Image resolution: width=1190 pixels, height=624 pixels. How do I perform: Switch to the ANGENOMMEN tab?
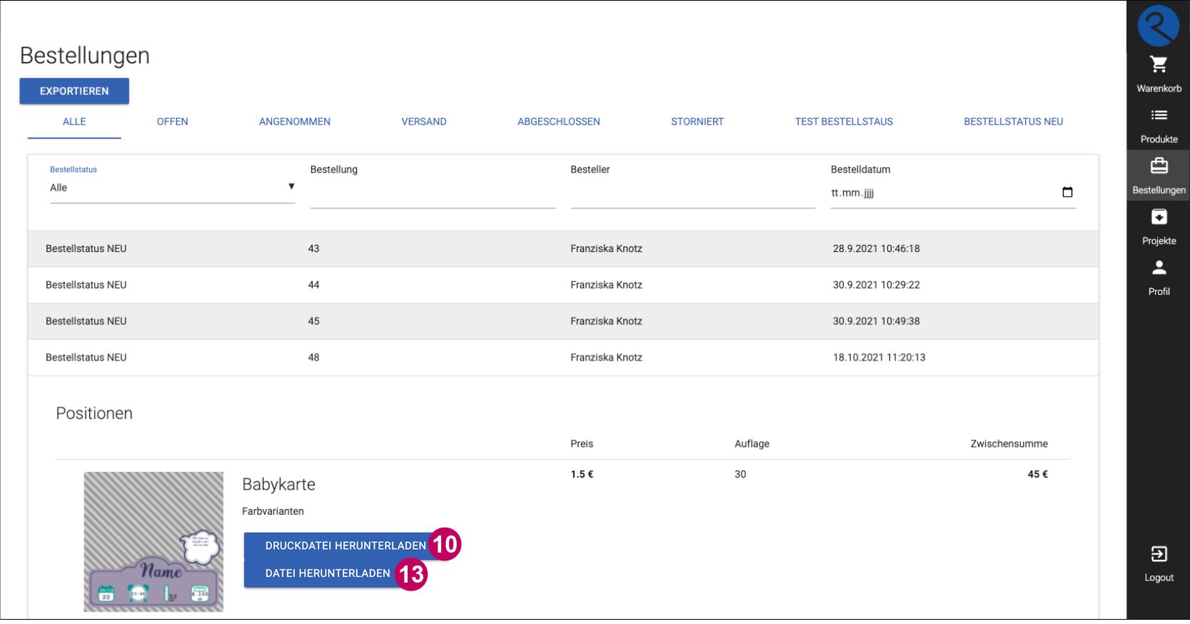coord(294,122)
